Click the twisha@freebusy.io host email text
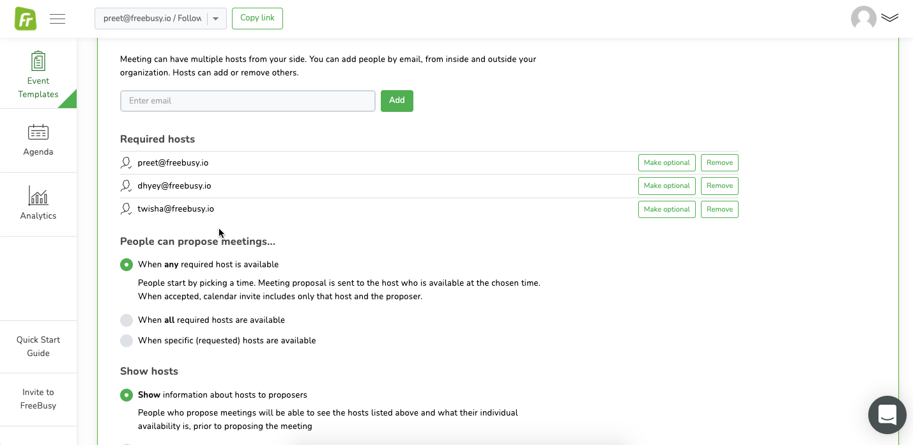This screenshot has height=445, width=913. (x=176, y=209)
